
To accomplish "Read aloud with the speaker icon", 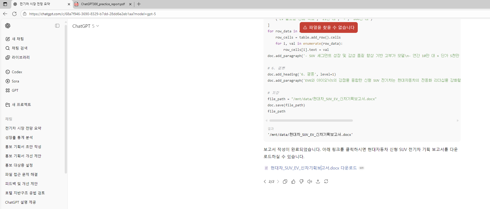I will (310, 182).
